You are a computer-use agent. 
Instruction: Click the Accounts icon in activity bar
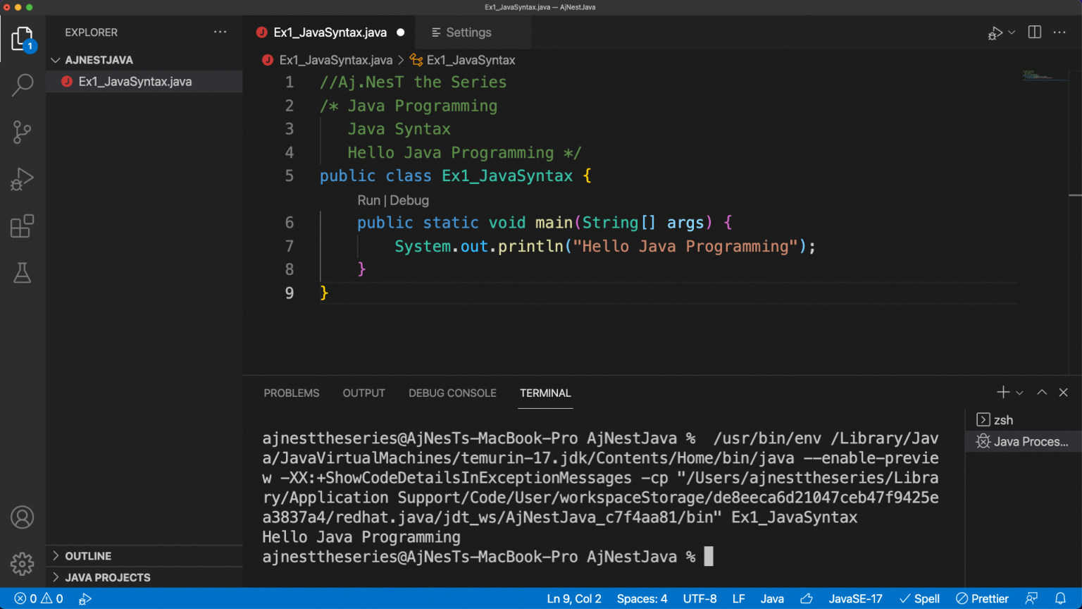click(x=23, y=517)
